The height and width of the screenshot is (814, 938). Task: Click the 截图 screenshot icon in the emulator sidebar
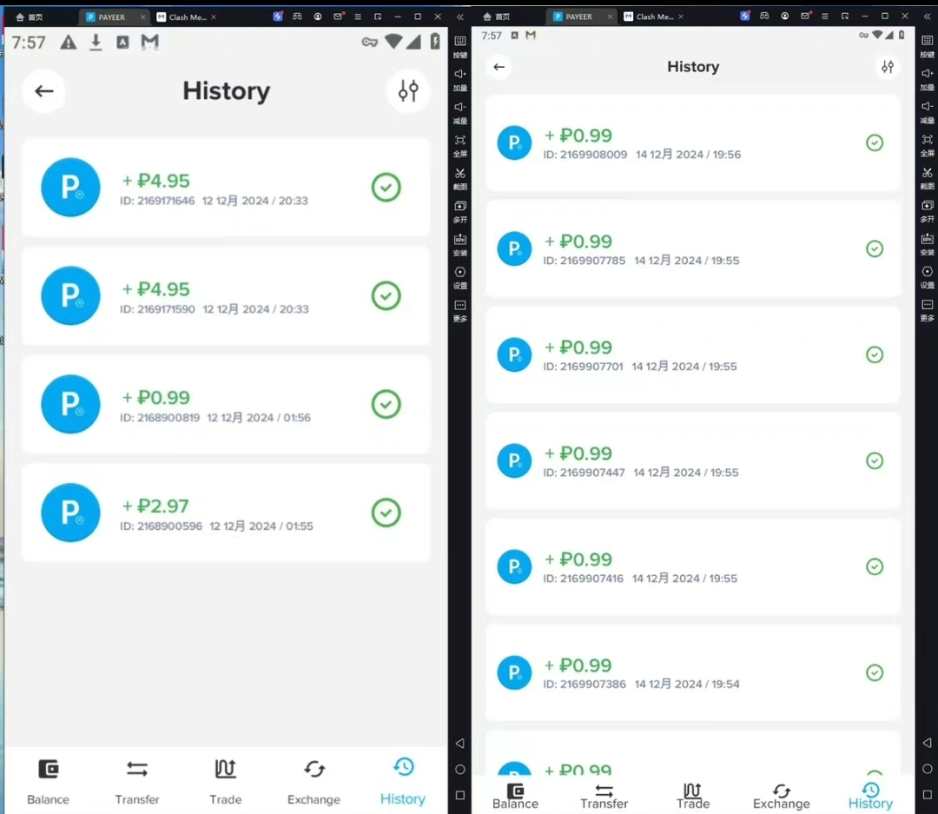point(460,174)
